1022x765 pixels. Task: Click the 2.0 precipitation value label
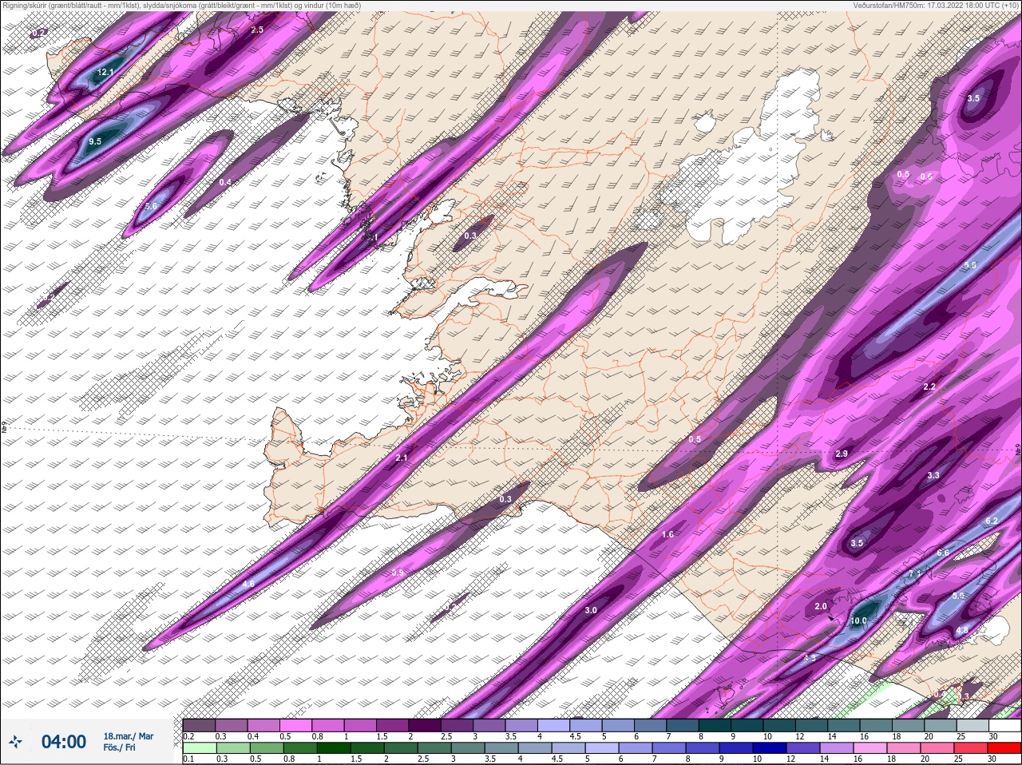tap(821, 606)
